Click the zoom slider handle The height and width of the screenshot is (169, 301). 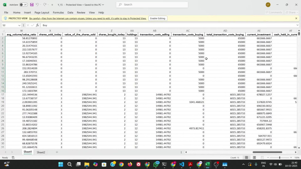pyautogui.click(x=280, y=158)
